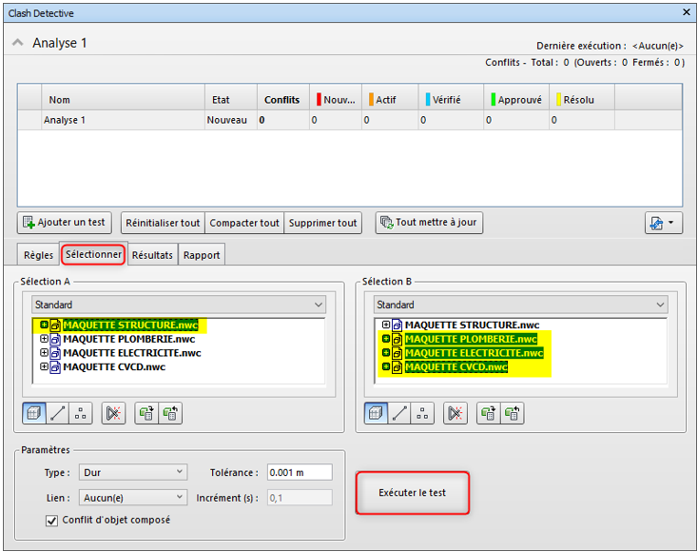This screenshot has width=698, height=552.
Task: Expand MAQUETTE CVCD.nwc in Sélection B
Action: coord(386,366)
